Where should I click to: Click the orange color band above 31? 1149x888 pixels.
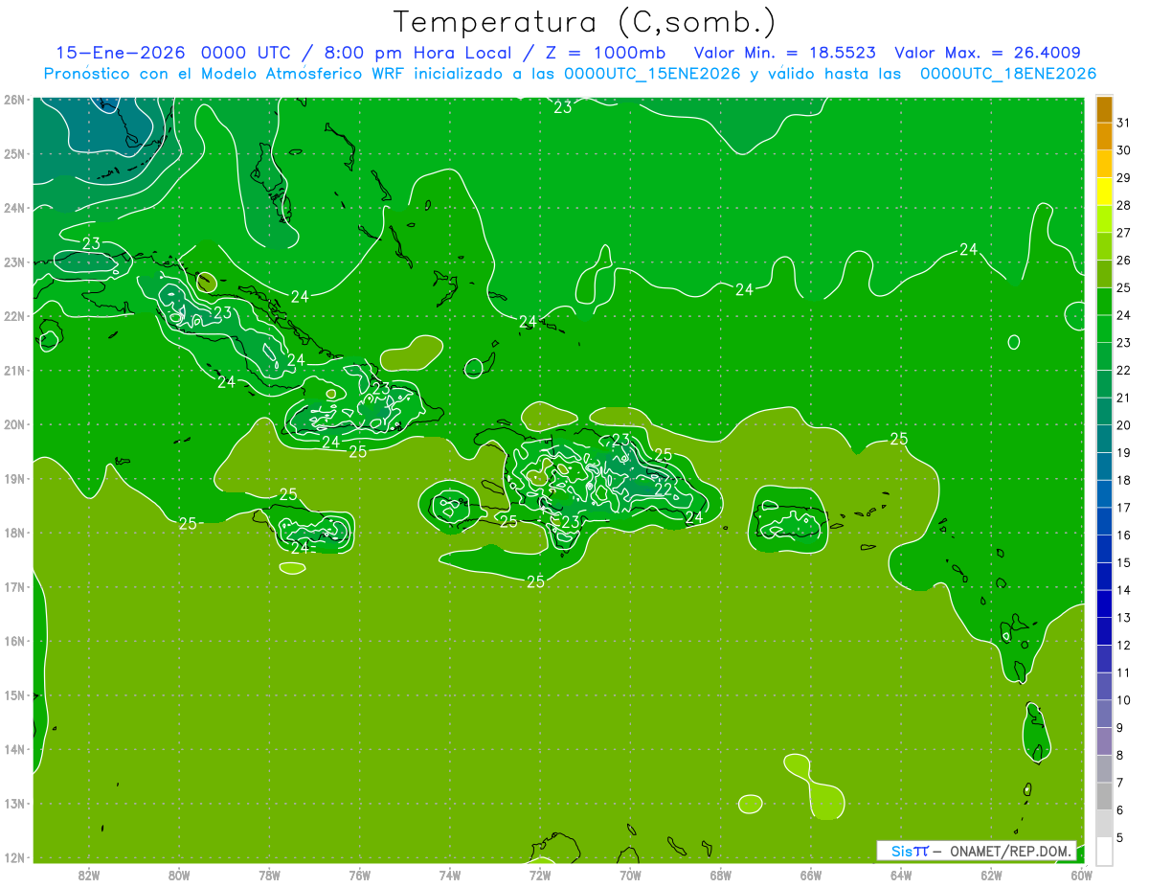pyautogui.click(x=1104, y=109)
